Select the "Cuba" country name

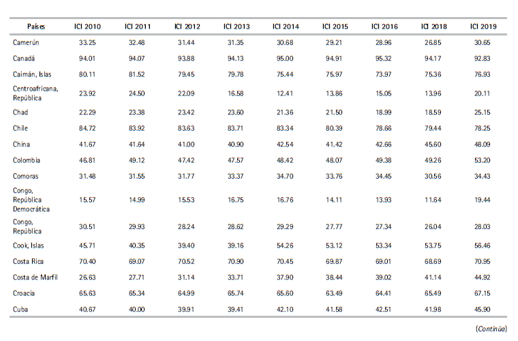click(x=20, y=309)
